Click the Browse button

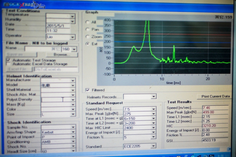point(62,55)
